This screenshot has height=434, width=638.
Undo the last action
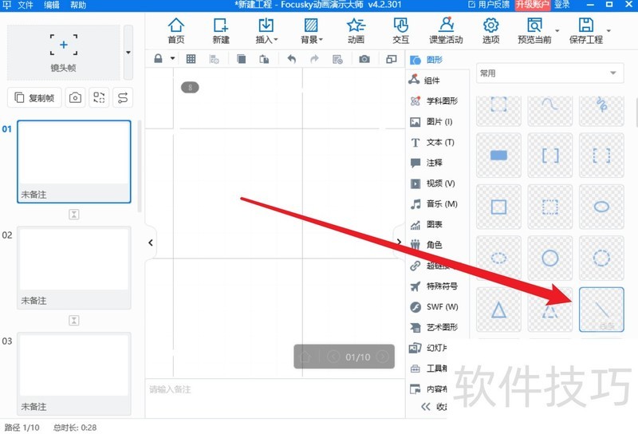coord(291,59)
